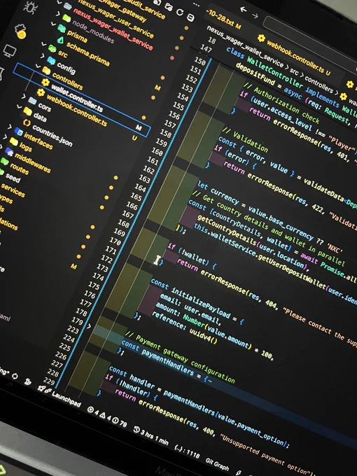This screenshot has width=357, height=476.
Task: Open the activity bar icon with yellow warning badge
Action: (x=21, y=31)
